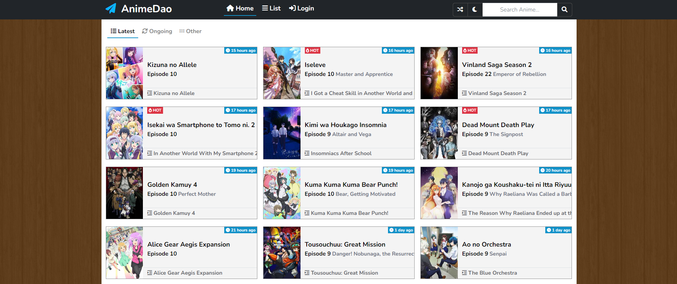677x284 pixels.
Task: Toggle dark mode with the moon icon
Action: (475, 10)
